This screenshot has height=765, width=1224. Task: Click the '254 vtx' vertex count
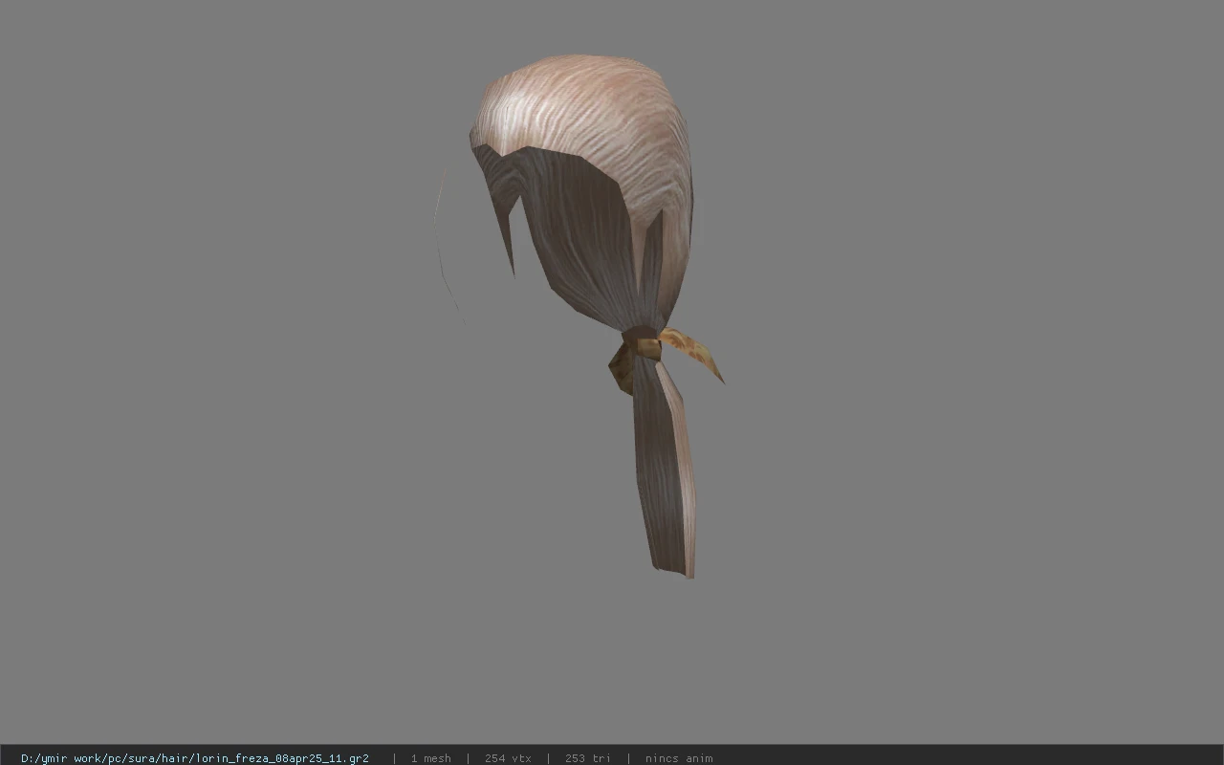[x=508, y=758]
